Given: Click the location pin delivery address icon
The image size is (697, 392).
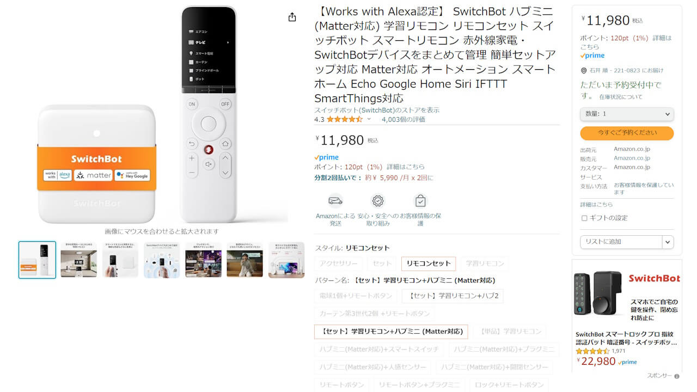Looking at the screenshot, I should tap(584, 70).
